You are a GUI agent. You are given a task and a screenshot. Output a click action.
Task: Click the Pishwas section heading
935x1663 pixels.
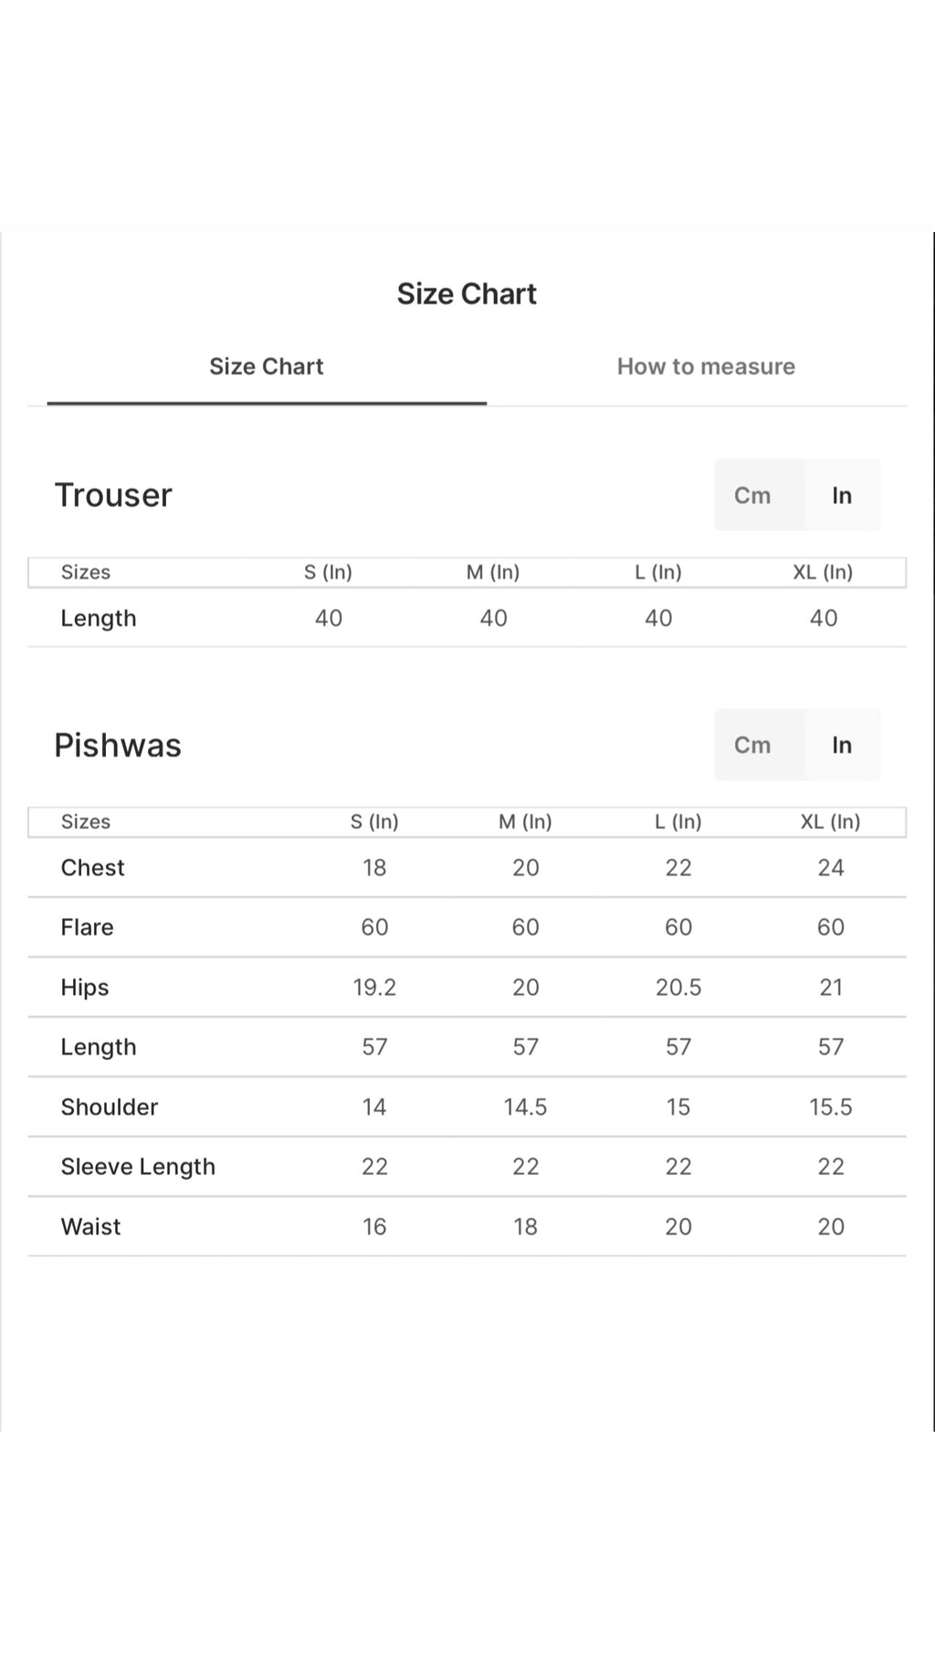(118, 745)
